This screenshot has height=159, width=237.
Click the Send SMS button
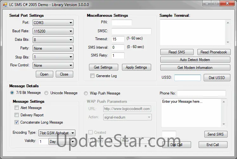(x=216, y=134)
